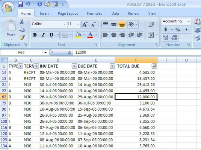This screenshot has height=150, width=201.
Task: Toggle Italic formatting
Action: (43, 35)
